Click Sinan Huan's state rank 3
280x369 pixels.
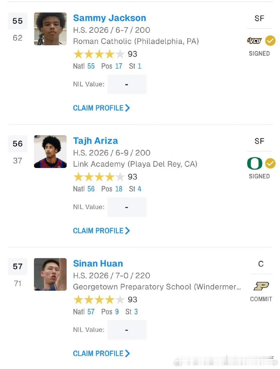(136, 312)
